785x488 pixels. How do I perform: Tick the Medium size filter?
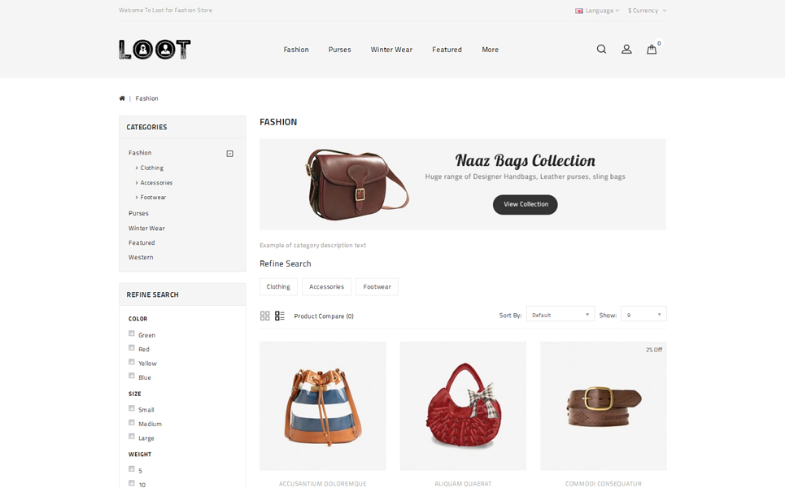click(132, 422)
